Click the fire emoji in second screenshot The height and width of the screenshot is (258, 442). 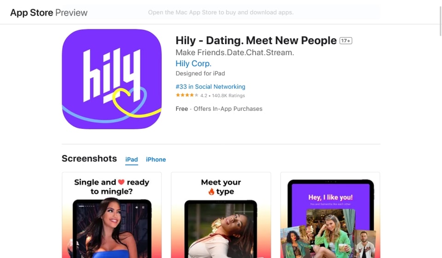click(x=211, y=191)
